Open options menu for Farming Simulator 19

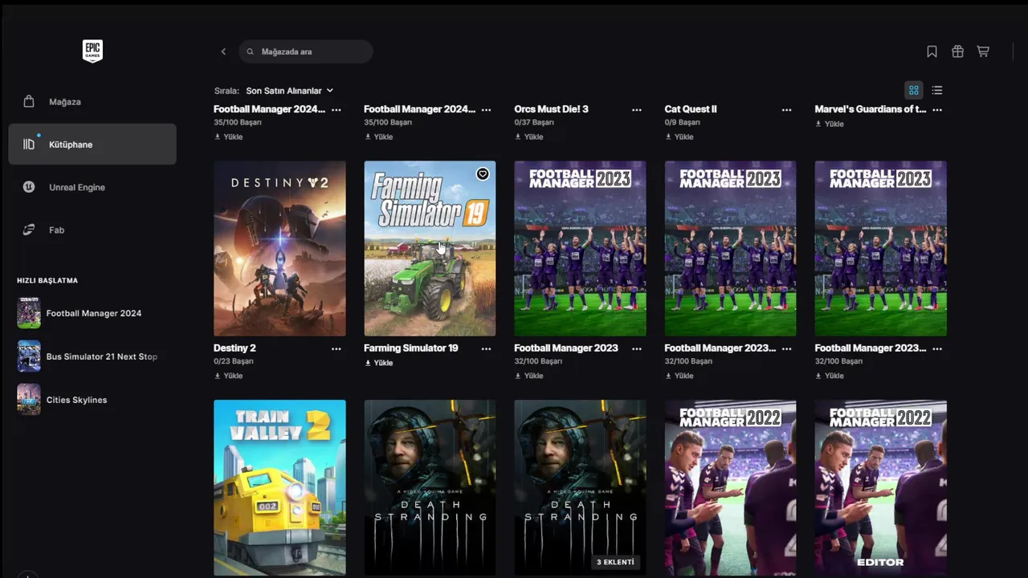click(x=486, y=348)
